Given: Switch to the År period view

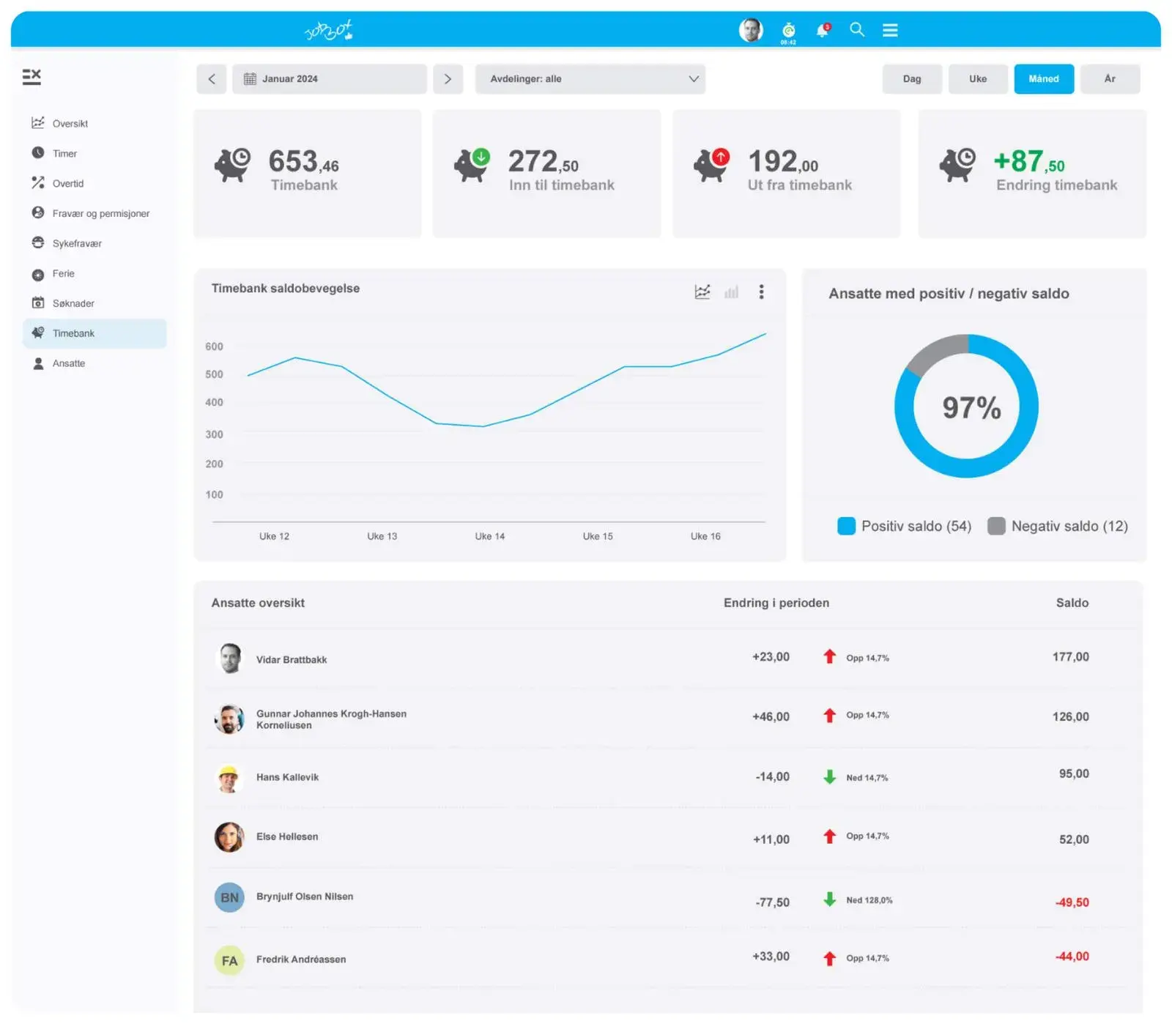Looking at the screenshot, I should 1110,79.
